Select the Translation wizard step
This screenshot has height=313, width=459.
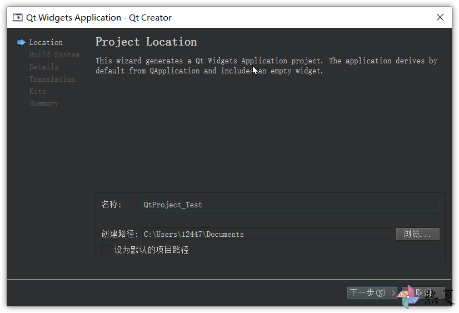coord(52,80)
